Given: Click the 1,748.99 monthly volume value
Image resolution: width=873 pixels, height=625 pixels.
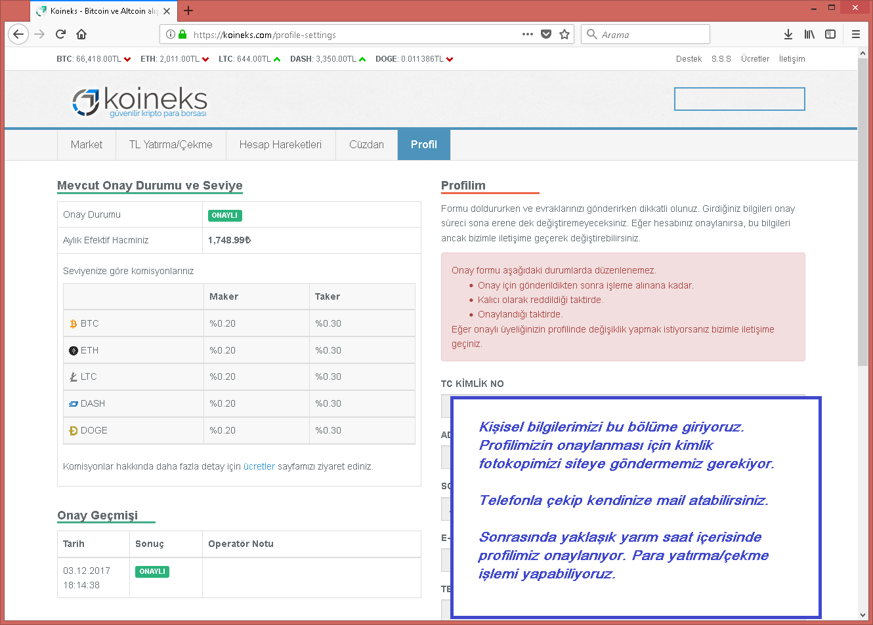Looking at the screenshot, I should [229, 240].
